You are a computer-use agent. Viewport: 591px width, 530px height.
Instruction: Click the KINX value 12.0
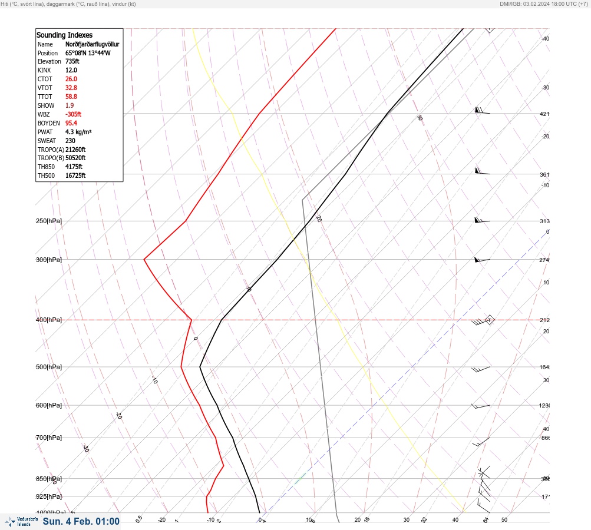(x=71, y=70)
